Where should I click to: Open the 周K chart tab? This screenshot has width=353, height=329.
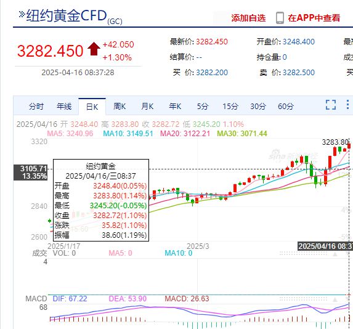click(120, 107)
